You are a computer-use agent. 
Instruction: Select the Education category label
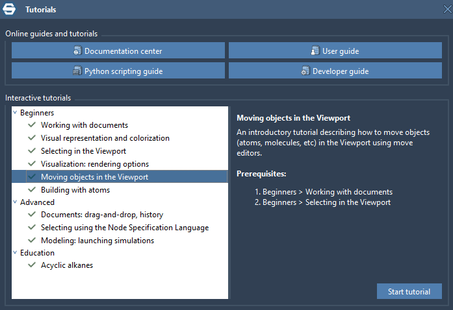coord(37,253)
